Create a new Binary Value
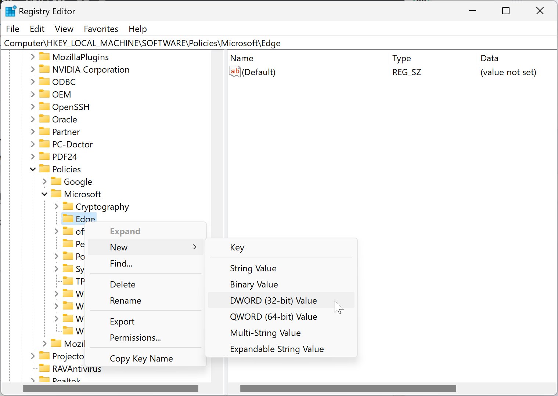 click(281, 285)
